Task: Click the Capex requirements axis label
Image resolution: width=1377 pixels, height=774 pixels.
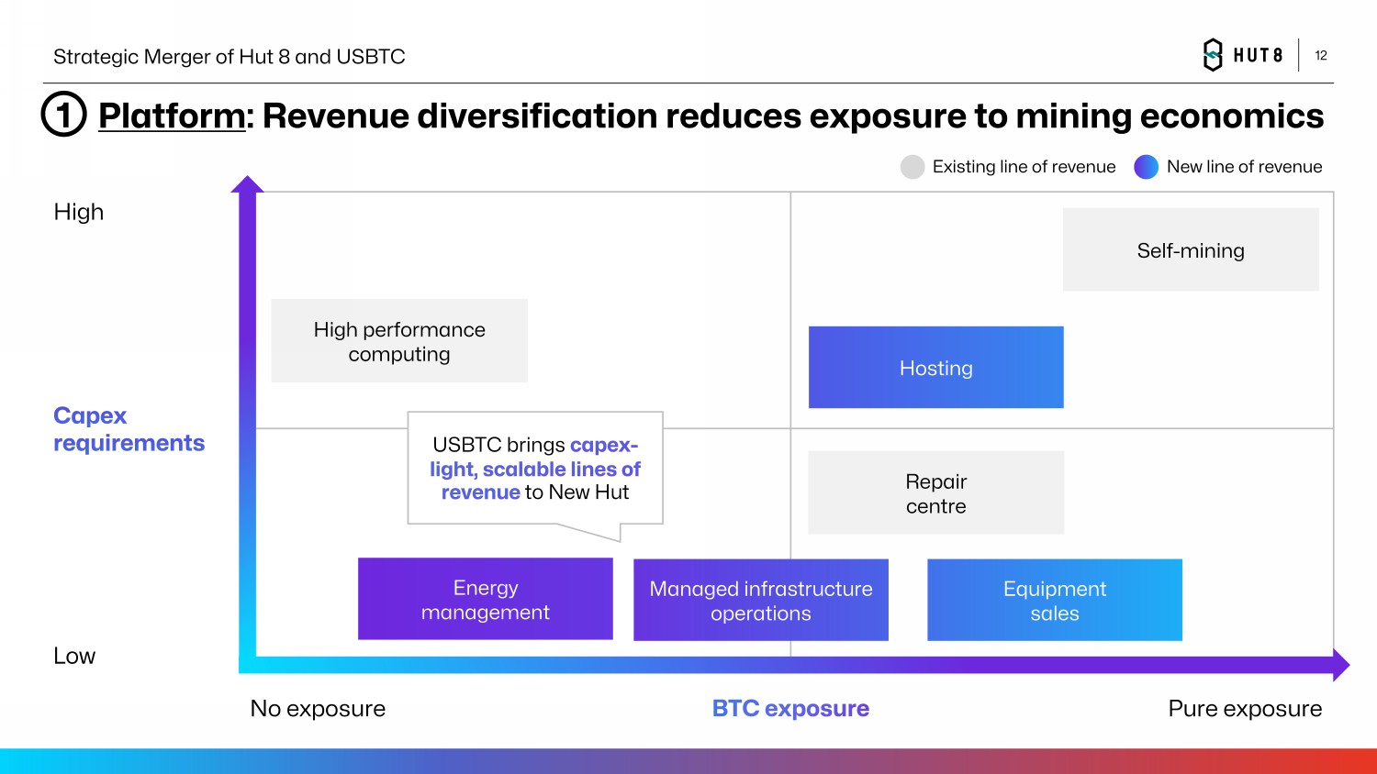Action: click(x=129, y=429)
